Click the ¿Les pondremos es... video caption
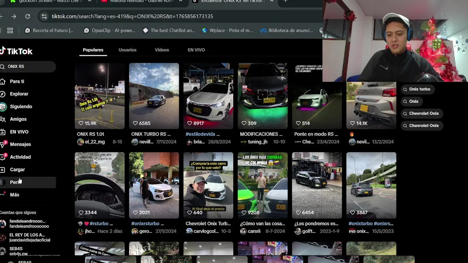The image size is (468, 263). [x=316, y=224]
